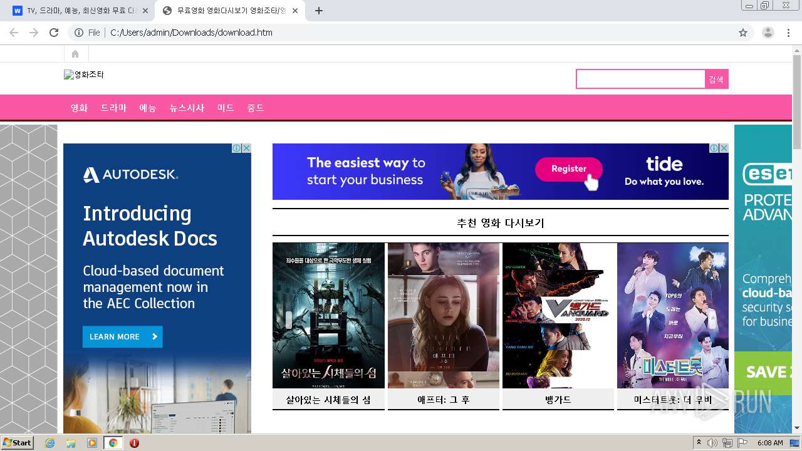Click the 추천 영화 다시보기 heading
The height and width of the screenshot is (451, 802).
click(x=501, y=223)
